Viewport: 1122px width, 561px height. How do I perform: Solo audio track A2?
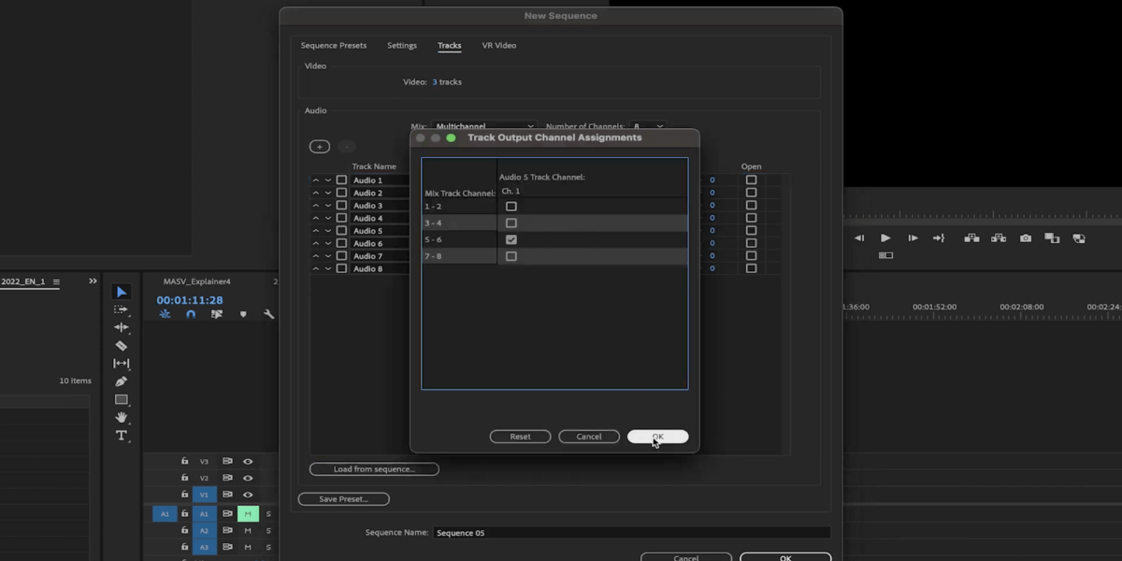(268, 530)
